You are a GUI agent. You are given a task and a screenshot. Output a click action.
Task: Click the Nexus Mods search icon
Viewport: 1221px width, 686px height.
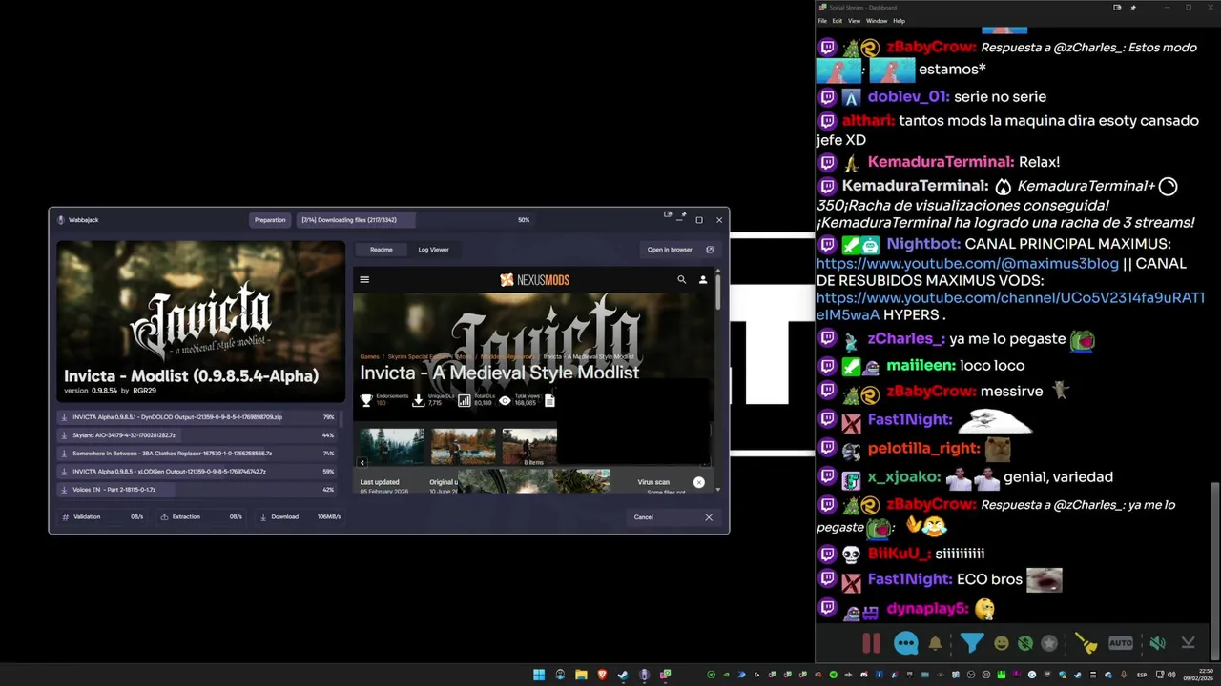tap(681, 280)
